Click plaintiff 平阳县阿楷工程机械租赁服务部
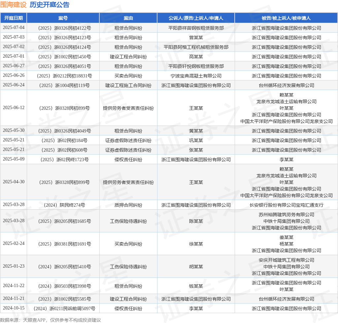 (196, 47)
